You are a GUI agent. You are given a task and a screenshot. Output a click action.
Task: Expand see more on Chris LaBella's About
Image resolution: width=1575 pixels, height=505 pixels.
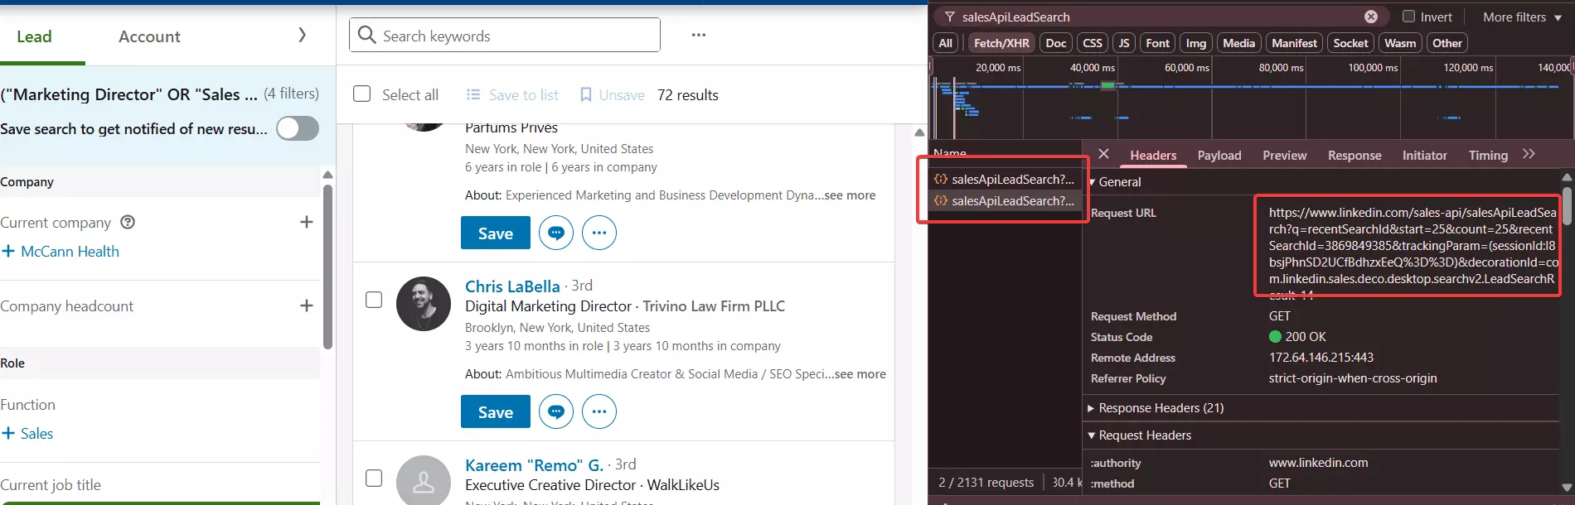(x=860, y=373)
